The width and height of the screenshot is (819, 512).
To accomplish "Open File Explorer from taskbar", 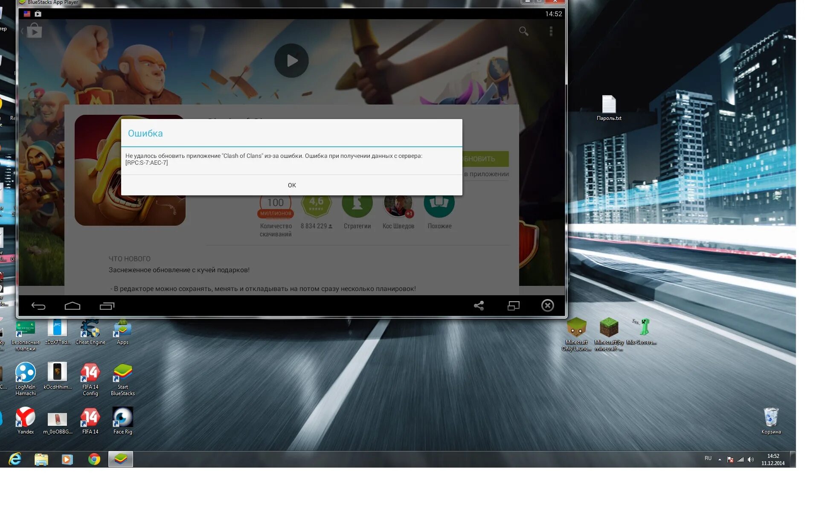I will pyautogui.click(x=41, y=459).
